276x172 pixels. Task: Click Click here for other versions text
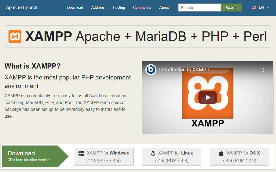(29, 160)
